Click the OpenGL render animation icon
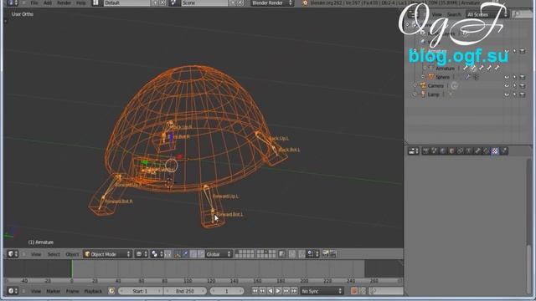Image resolution: width=536 pixels, height=301 pixels. click(x=333, y=254)
